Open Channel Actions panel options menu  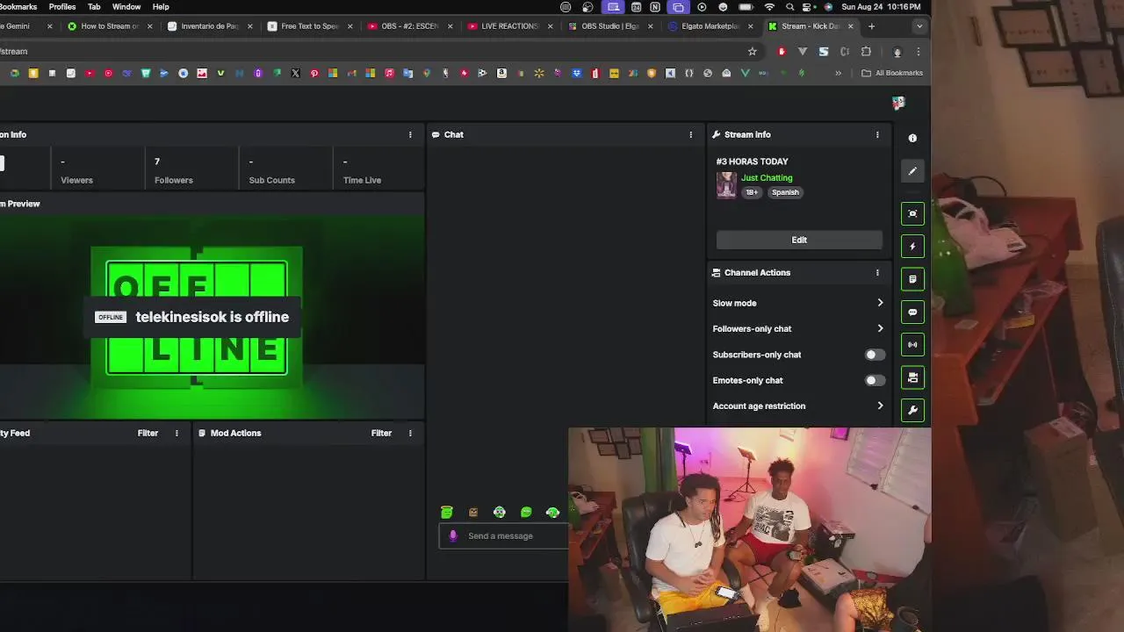pos(877,272)
